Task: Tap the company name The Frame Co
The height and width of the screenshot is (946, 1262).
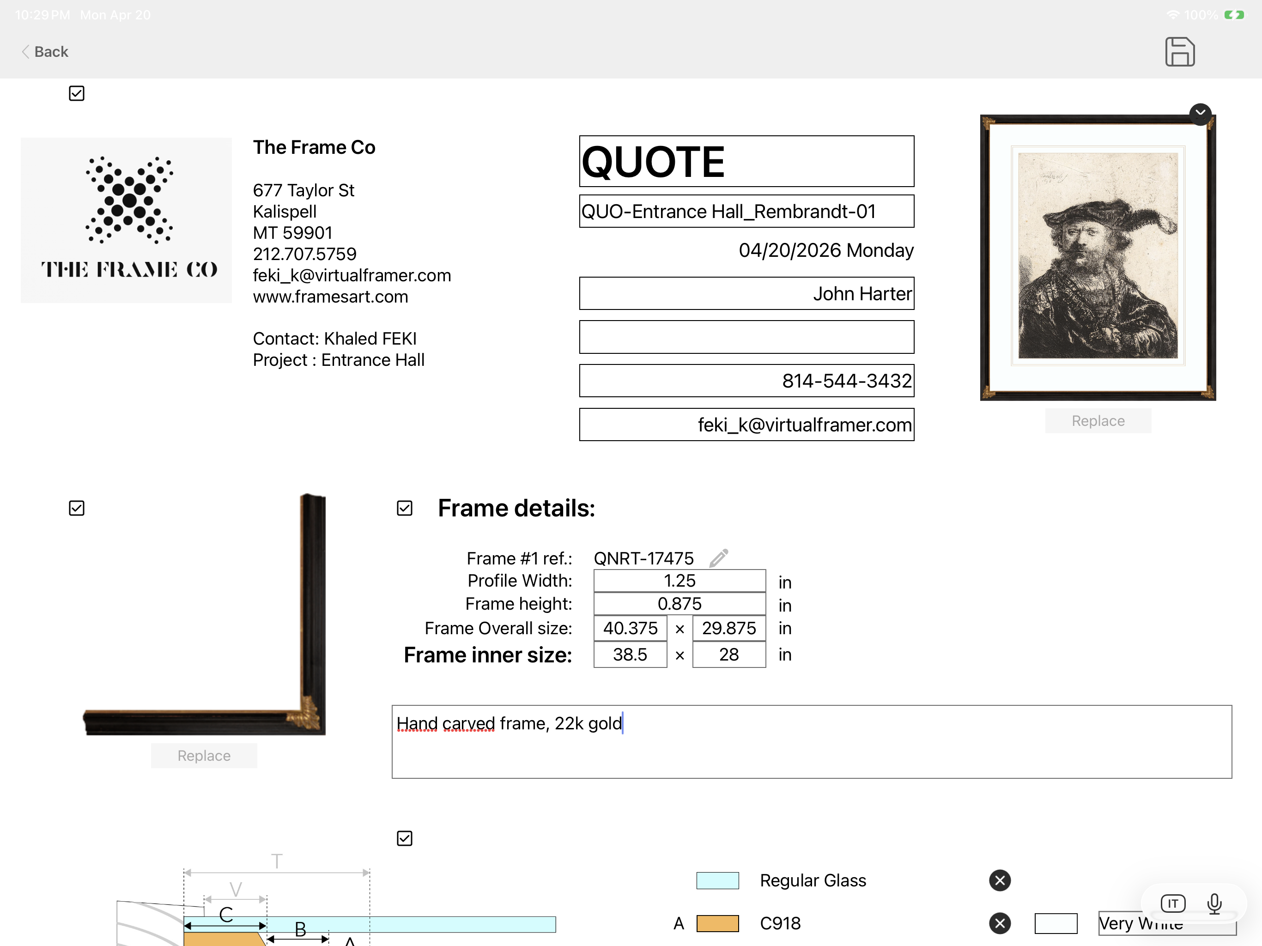Action: [x=314, y=147]
